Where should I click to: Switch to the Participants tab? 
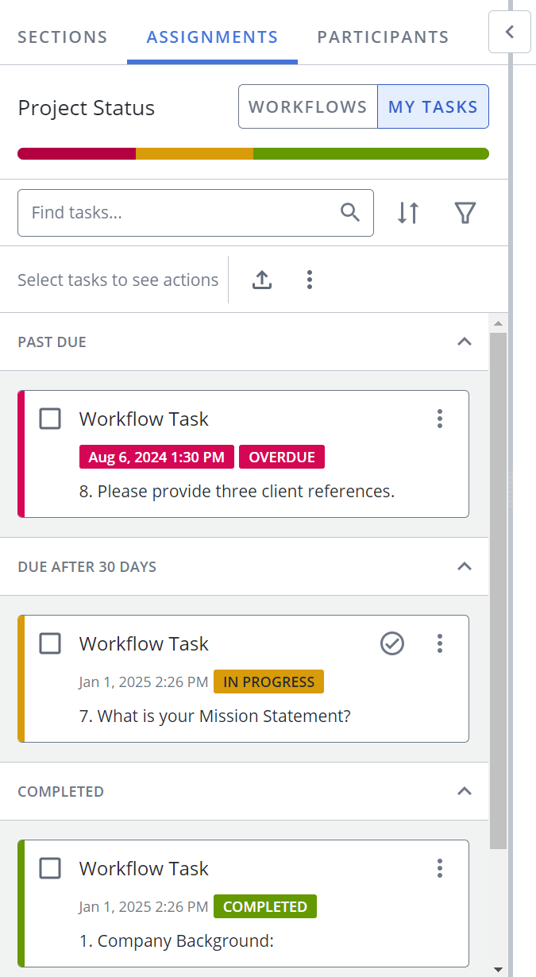[x=383, y=37]
